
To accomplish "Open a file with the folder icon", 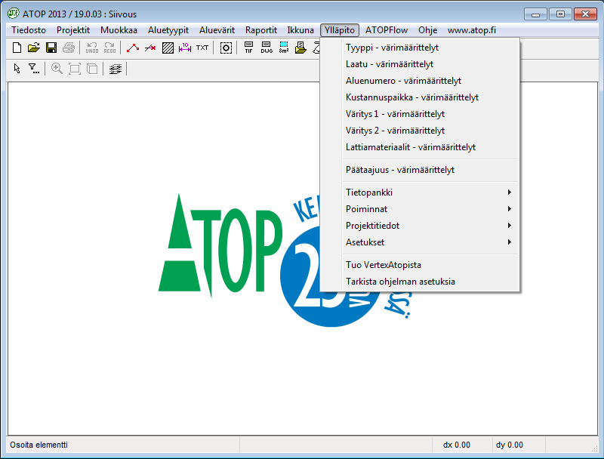I will coord(34,48).
